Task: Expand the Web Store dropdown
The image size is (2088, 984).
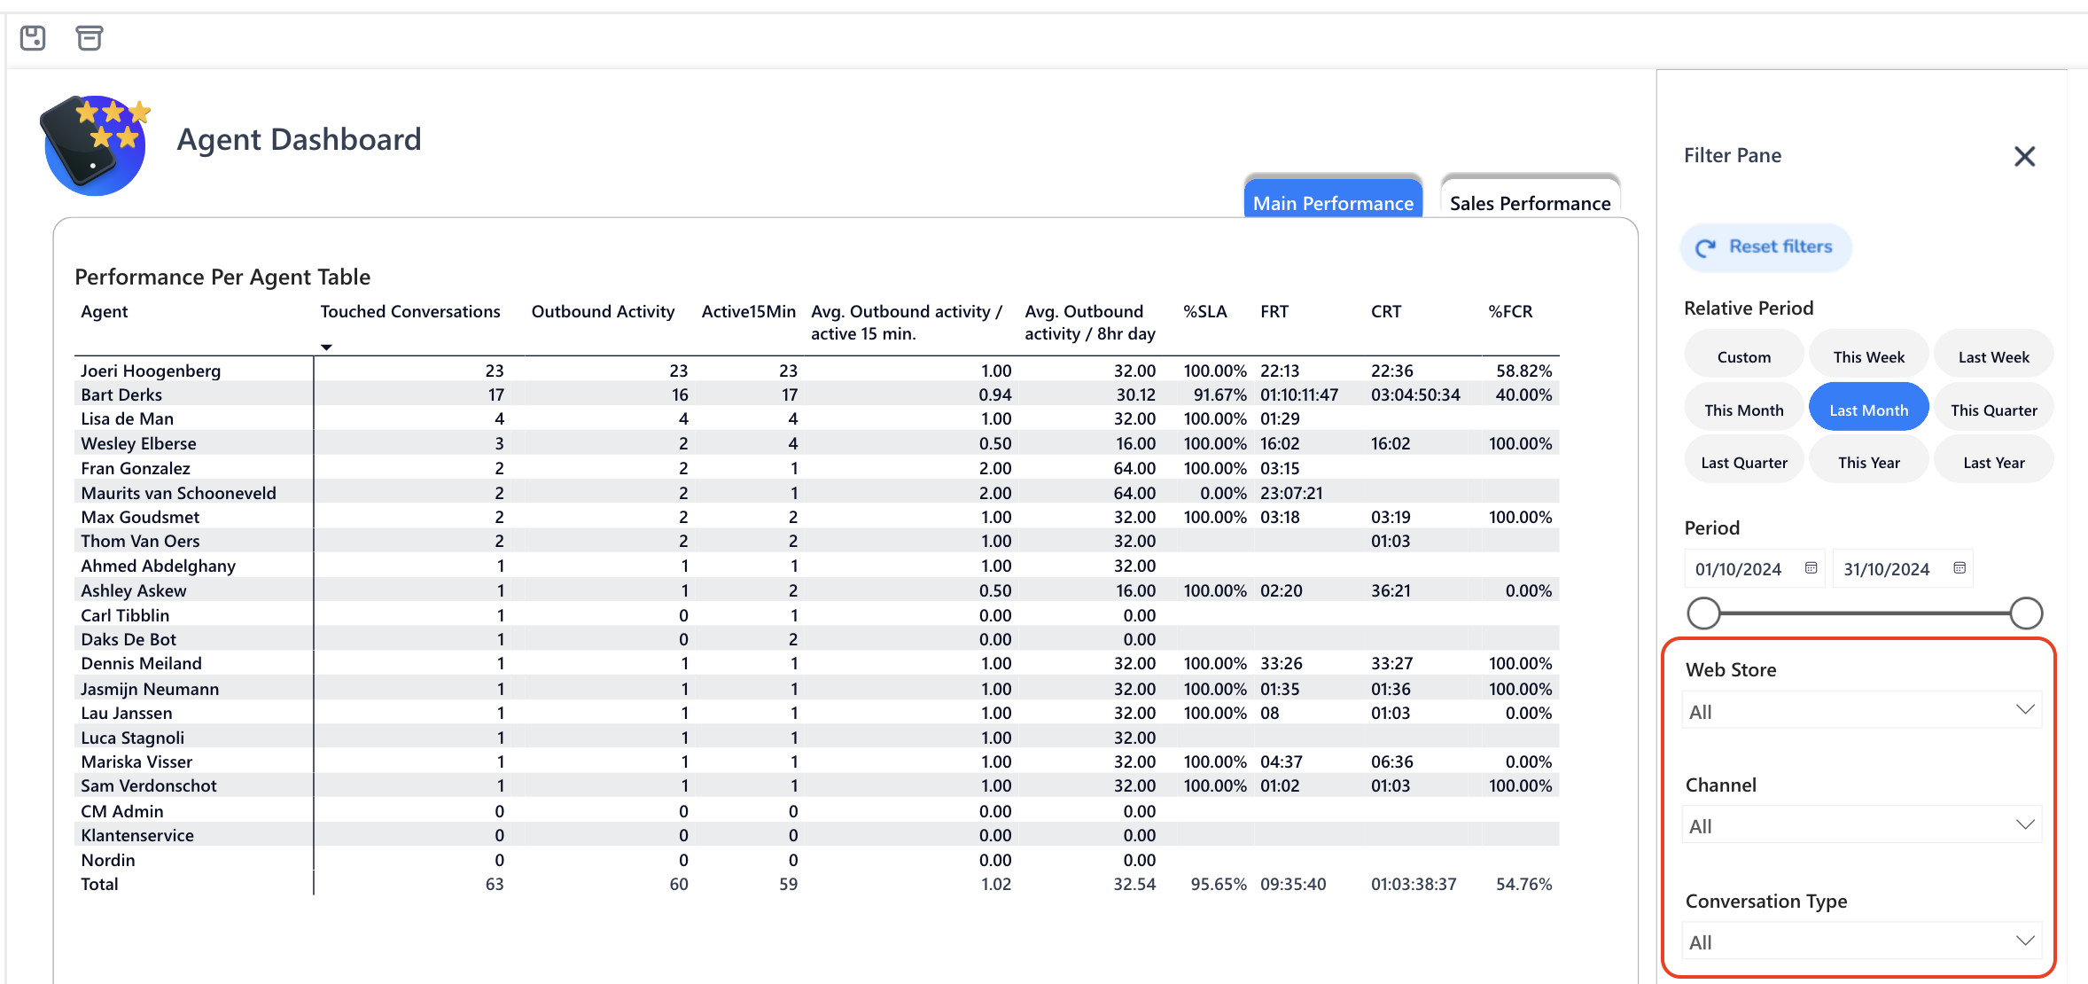Action: (x=1861, y=711)
